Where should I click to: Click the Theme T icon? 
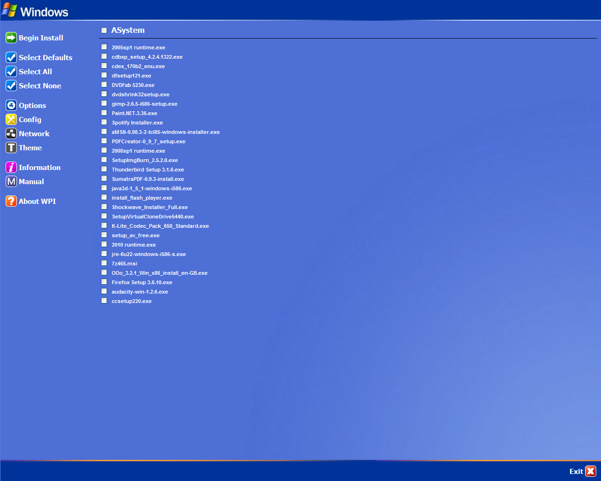point(11,147)
